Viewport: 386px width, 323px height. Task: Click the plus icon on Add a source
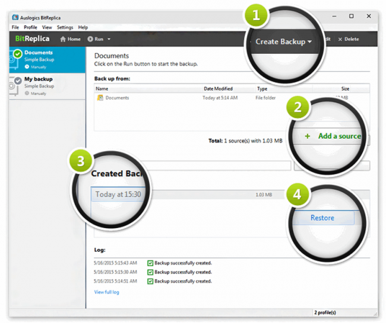307,136
